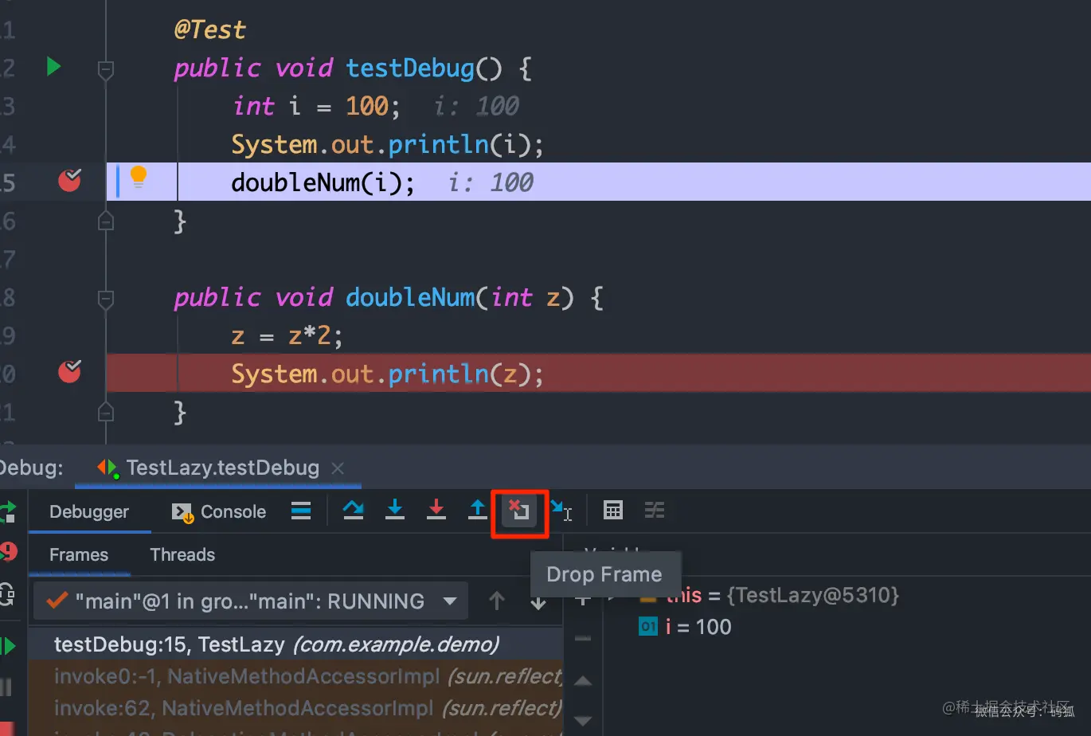Close the TestLazy.testDebug debug tab

[x=338, y=468]
